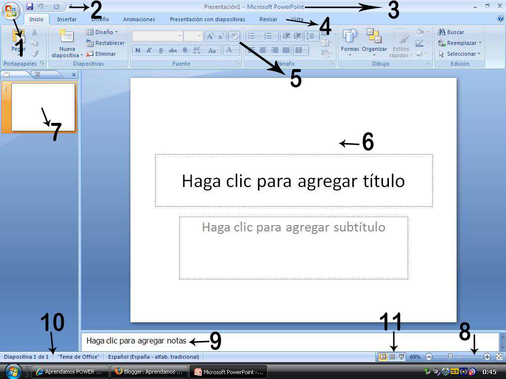Open Fuente dialog launcher

238,64
